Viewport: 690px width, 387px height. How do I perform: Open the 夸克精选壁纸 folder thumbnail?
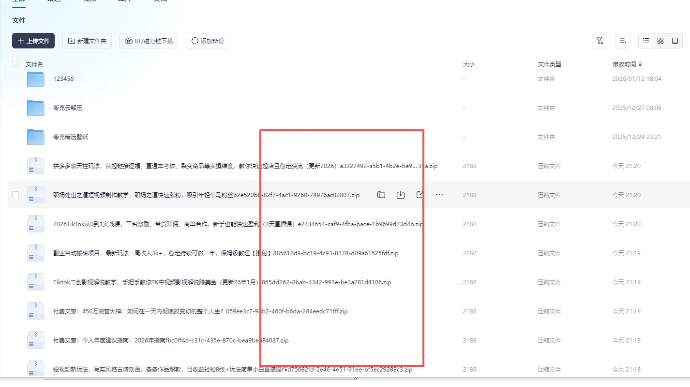coord(35,137)
